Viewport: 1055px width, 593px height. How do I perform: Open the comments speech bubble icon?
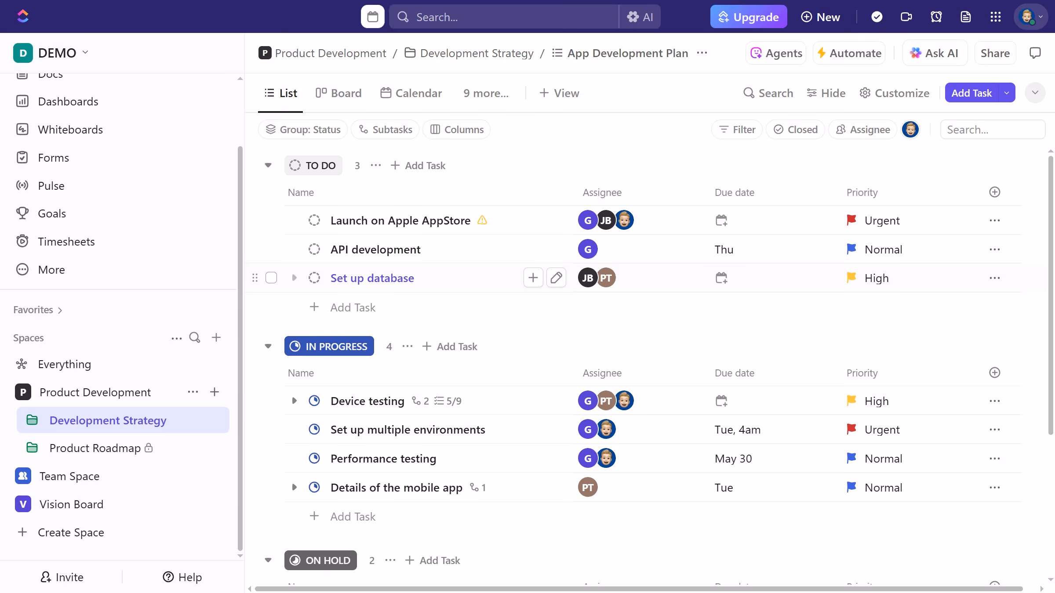1035,53
